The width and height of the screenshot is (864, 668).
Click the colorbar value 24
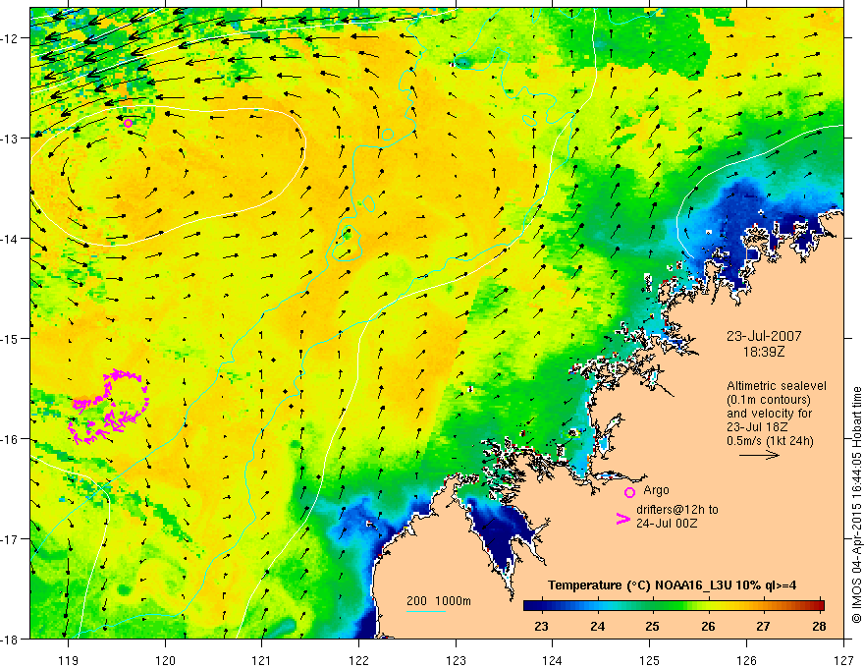[597, 627]
